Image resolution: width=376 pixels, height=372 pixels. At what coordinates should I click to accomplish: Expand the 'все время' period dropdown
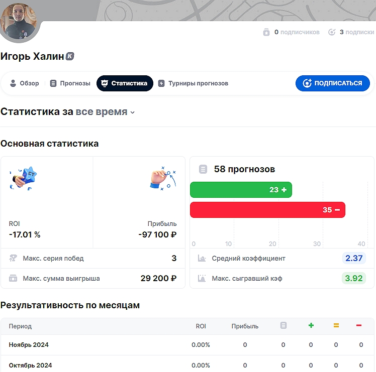(105, 112)
